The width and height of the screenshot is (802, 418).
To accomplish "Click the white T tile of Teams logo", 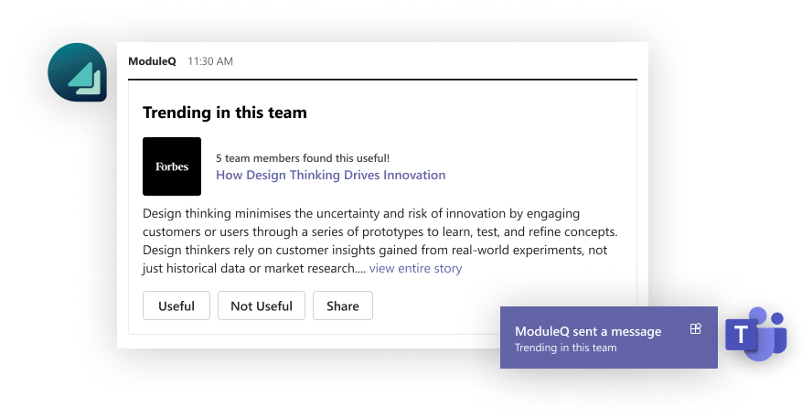I will point(741,335).
